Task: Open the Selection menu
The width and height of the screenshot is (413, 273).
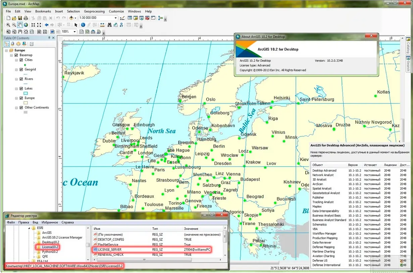Action: coord(73,11)
